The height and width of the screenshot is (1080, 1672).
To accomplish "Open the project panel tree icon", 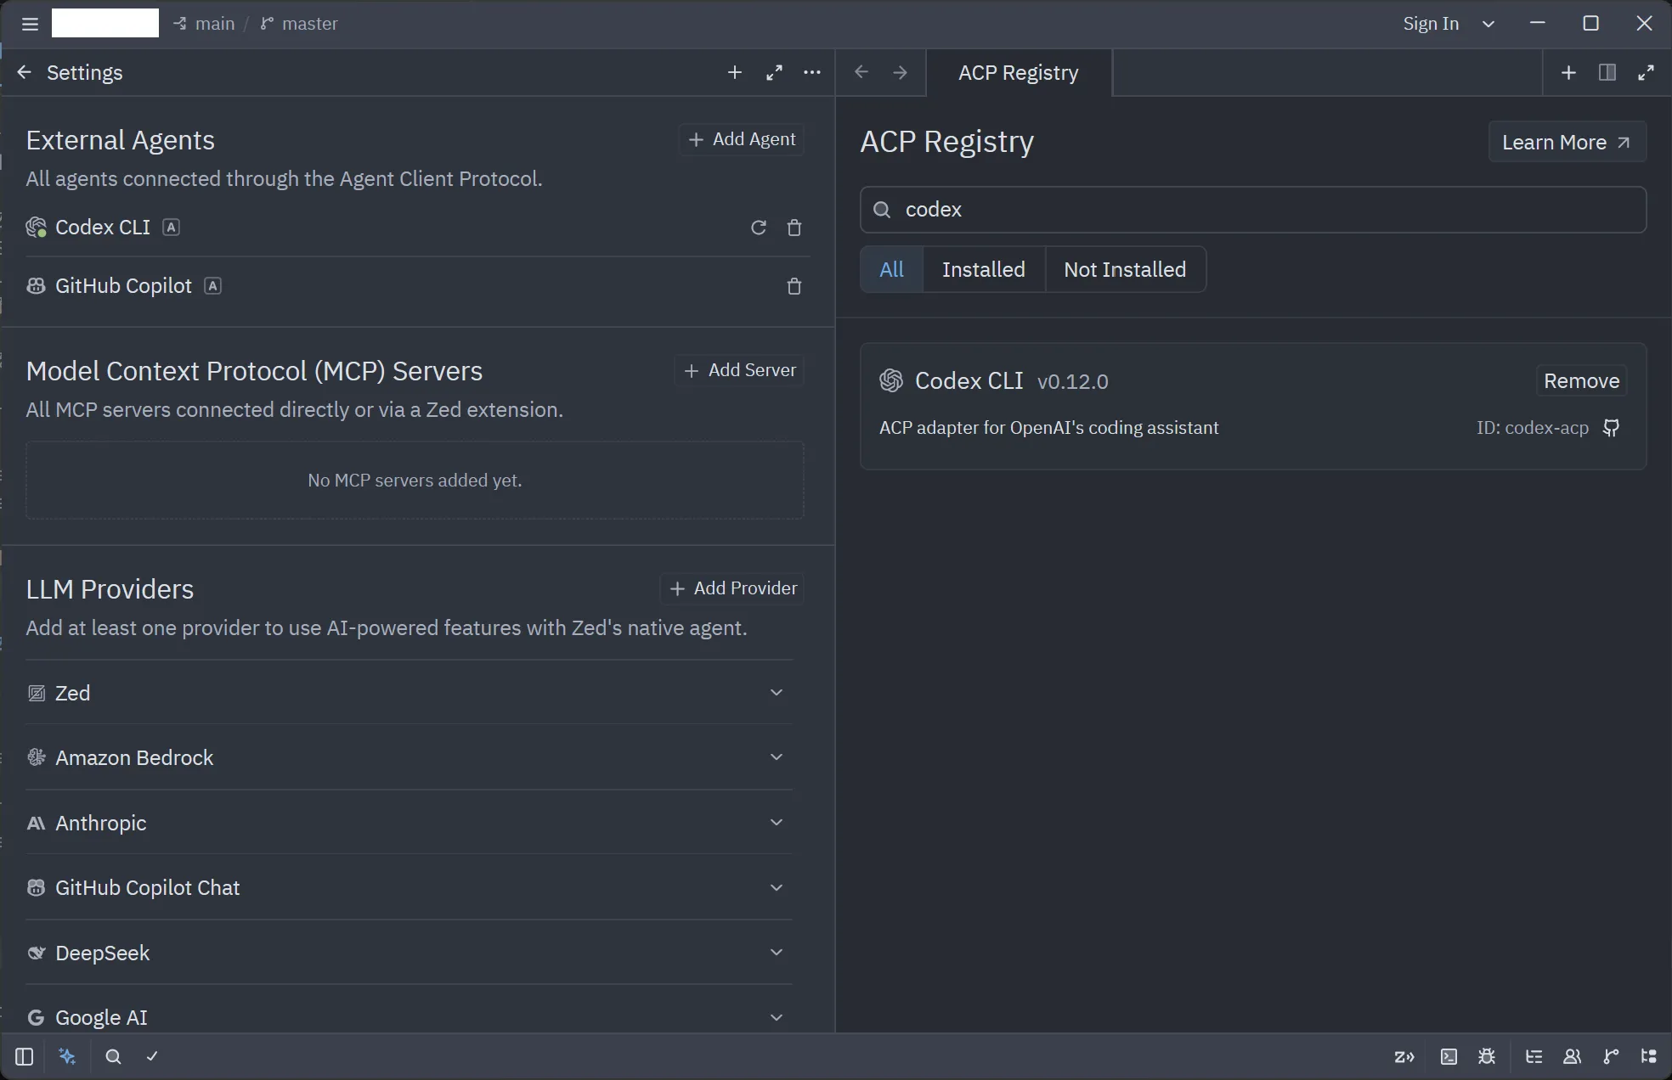I will pos(1649,1057).
